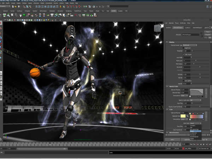Expand the collapsed section below Color Randomize
This screenshot has width=212, height=159.
point(167,132)
